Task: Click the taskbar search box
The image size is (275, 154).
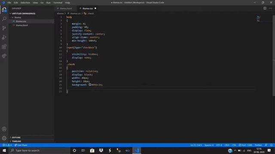Action: pyautogui.click(x=39, y=151)
